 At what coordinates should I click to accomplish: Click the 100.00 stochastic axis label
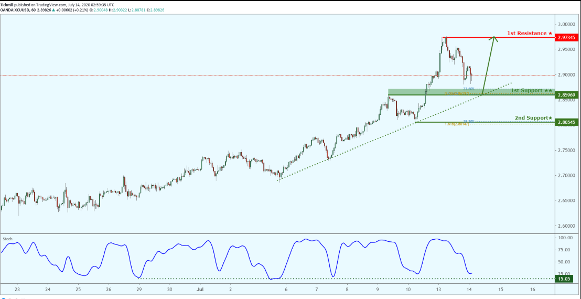tap(566, 238)
